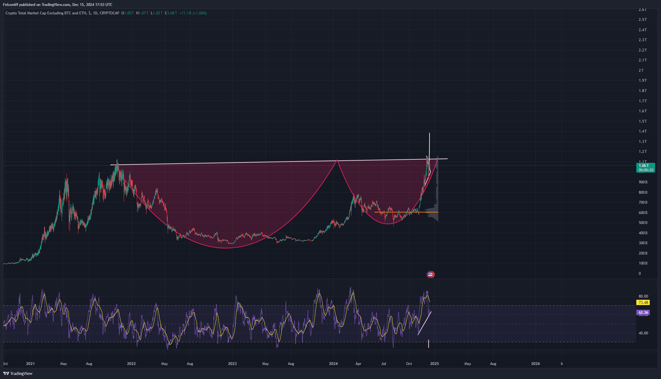This screenshot has width=661, height=379.
Task: Click the yellow 73.48 RSI moving-average value label
Action: coord(643,303)
